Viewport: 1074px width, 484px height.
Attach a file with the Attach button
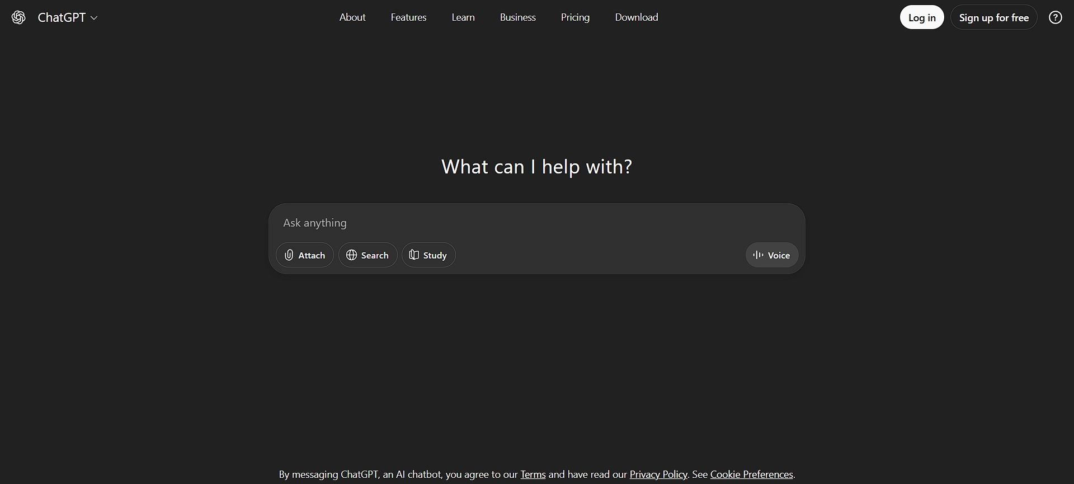(x=305, y=255)
